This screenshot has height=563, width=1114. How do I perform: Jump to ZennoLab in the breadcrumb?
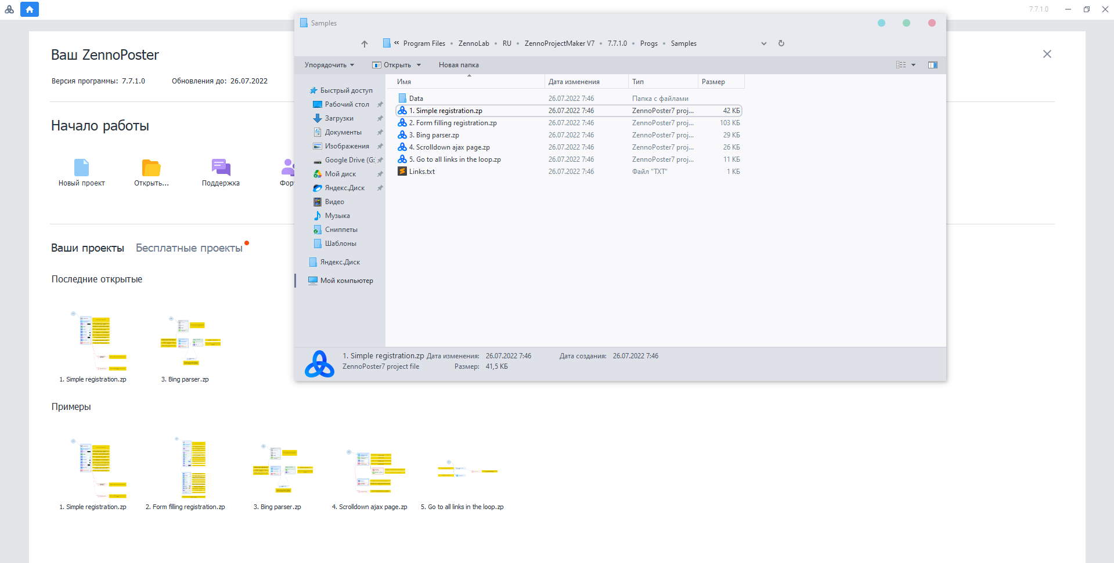[474, 43]
